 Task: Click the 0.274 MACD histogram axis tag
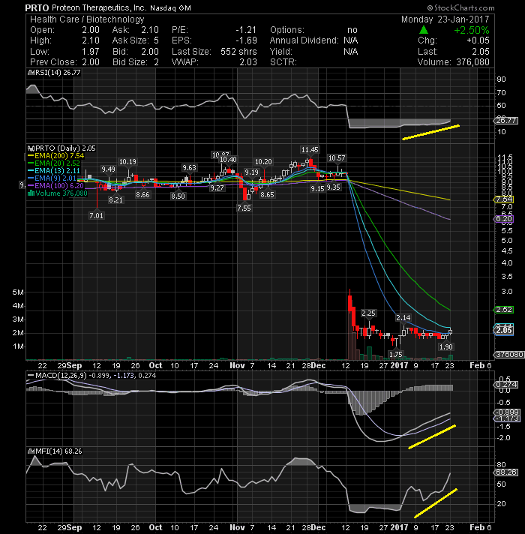click(x=506, y=385)
